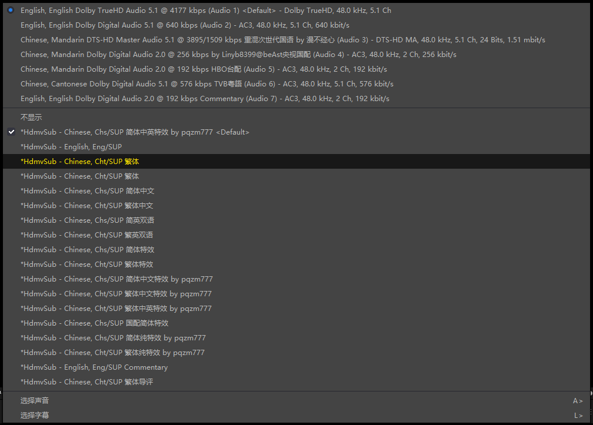Pick the HBO台配 Mandarin audio track

(x=204, y=69)
